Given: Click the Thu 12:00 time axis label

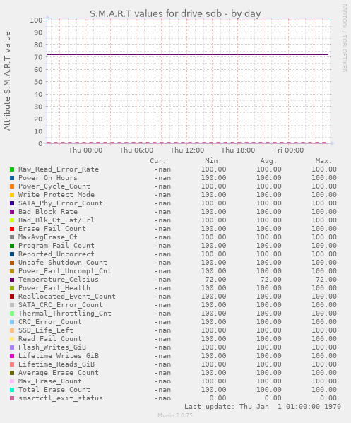Looking at the screenshot, I should 187,150.
